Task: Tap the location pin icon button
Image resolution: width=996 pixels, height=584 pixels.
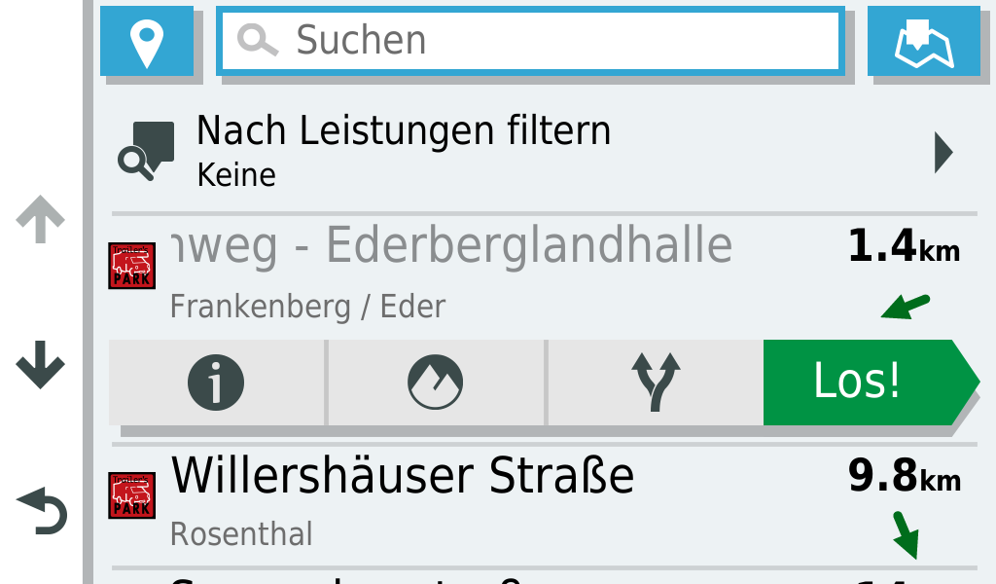Action: coord(147,42)
